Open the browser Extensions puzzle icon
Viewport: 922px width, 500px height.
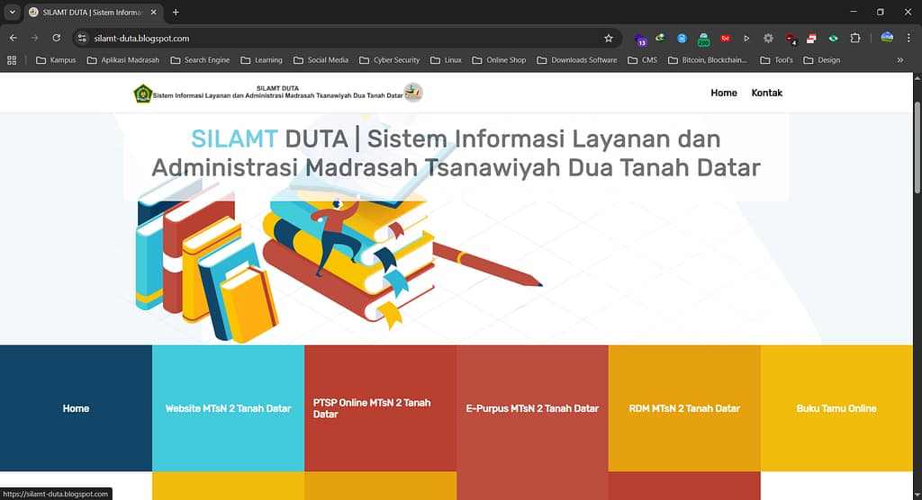coord(855,39)
